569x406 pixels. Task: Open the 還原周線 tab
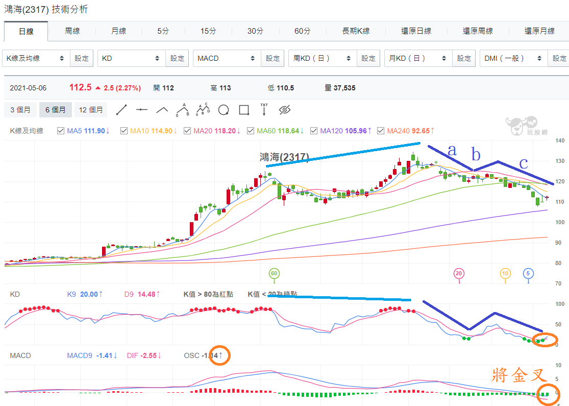tap(478, 31)
